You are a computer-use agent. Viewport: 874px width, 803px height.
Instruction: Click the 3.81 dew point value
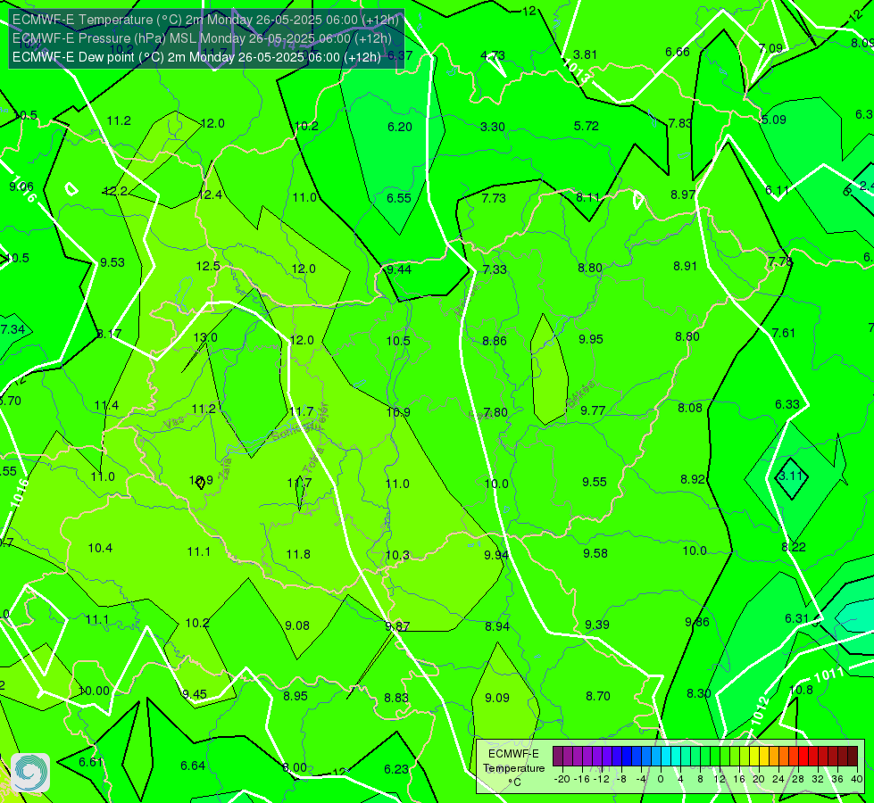coord(586,54)
